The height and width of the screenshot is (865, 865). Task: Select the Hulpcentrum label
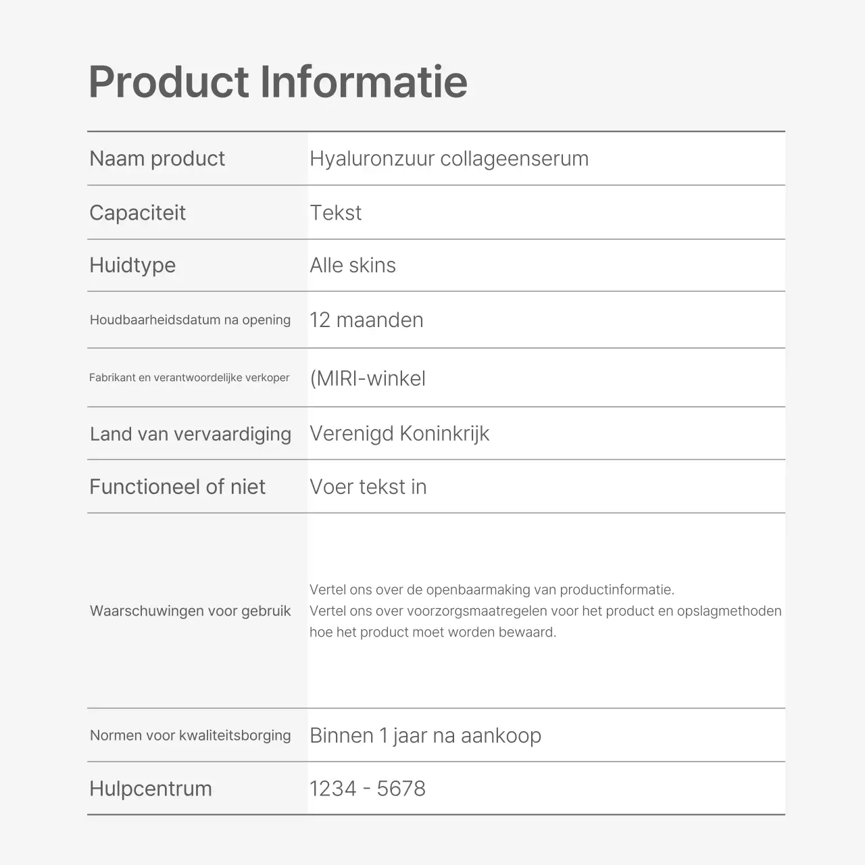coord(151,789)
